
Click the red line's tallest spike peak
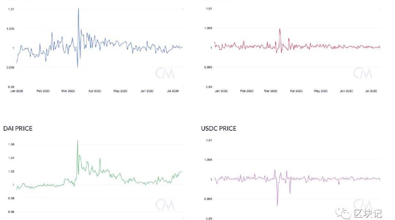280,29
